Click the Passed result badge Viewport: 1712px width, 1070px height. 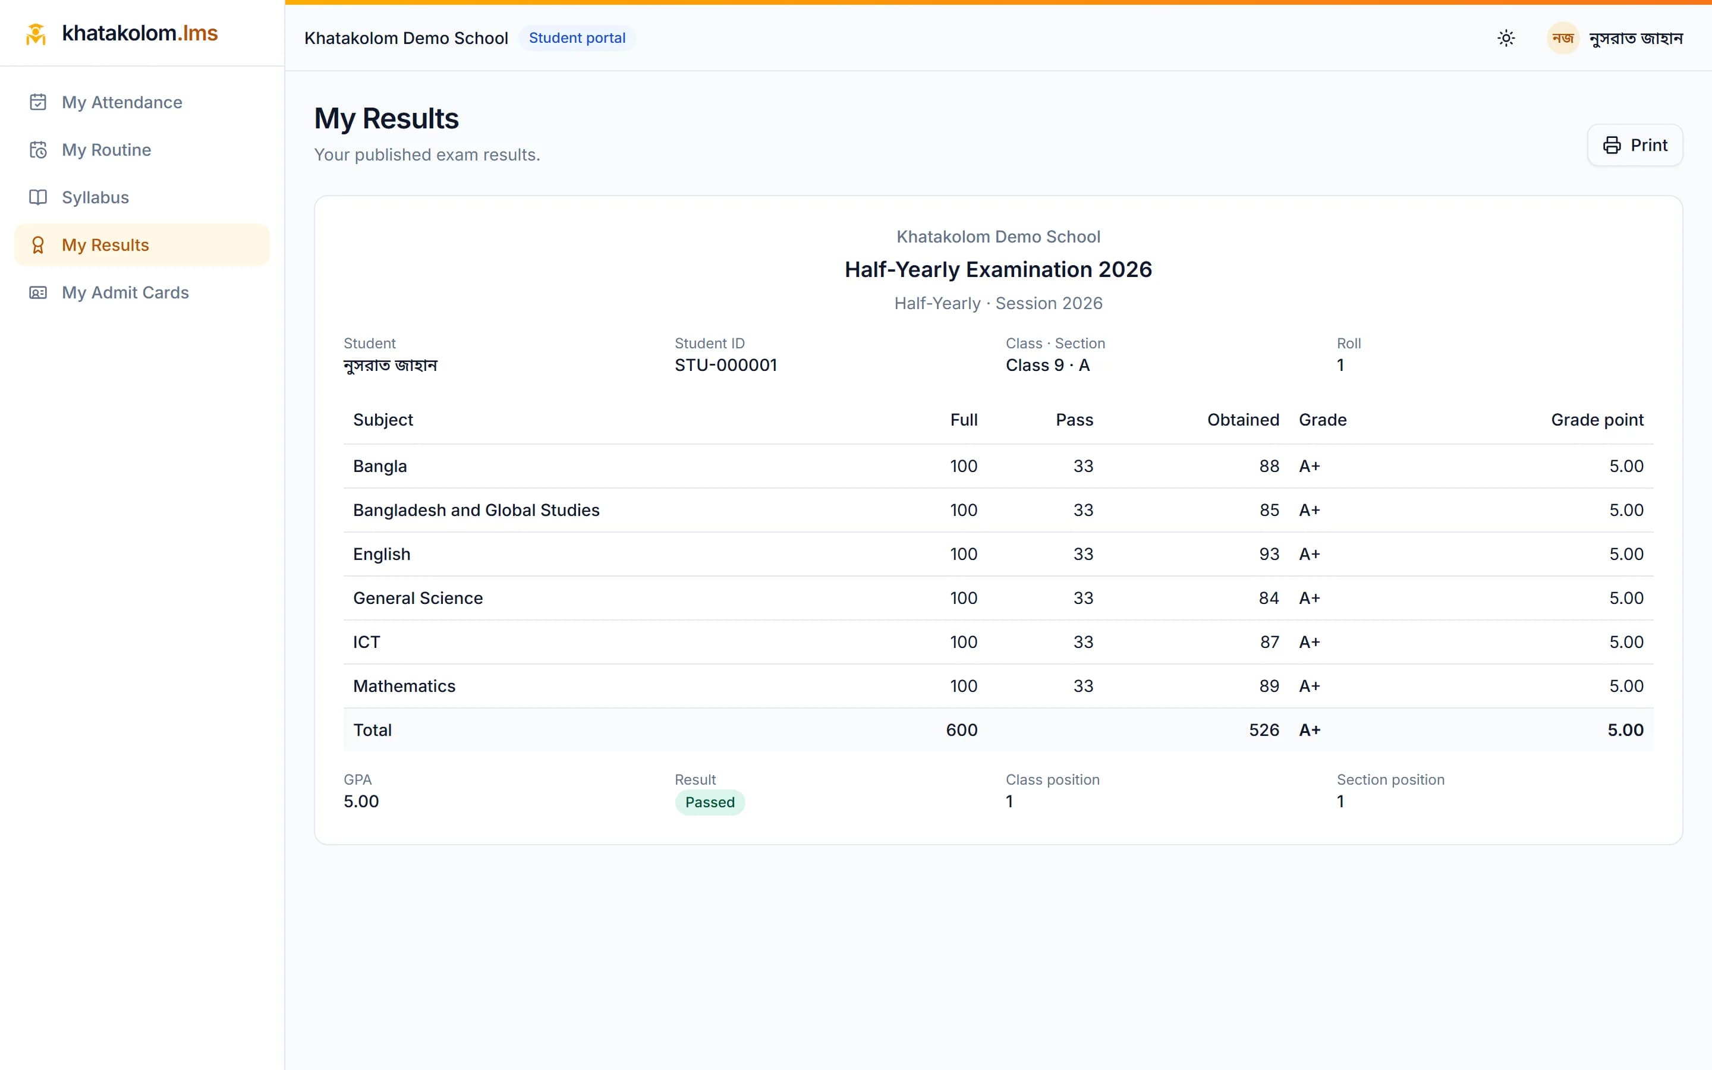point(710,802)
